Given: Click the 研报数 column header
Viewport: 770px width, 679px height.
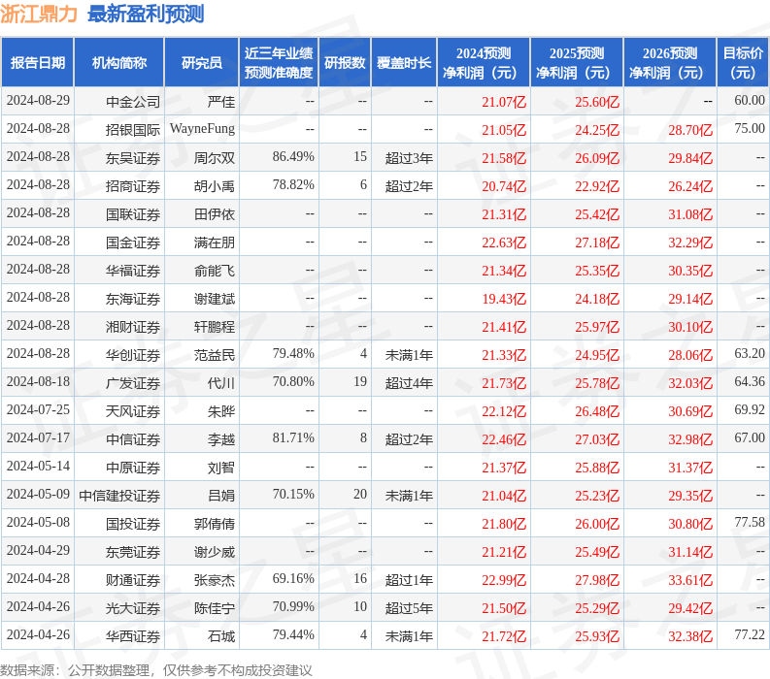Looking at the screenshot, I should [x=345, y=63].
